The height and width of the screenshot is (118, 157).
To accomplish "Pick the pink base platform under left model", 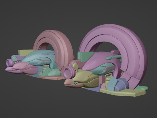I will (x=51, y=77).
